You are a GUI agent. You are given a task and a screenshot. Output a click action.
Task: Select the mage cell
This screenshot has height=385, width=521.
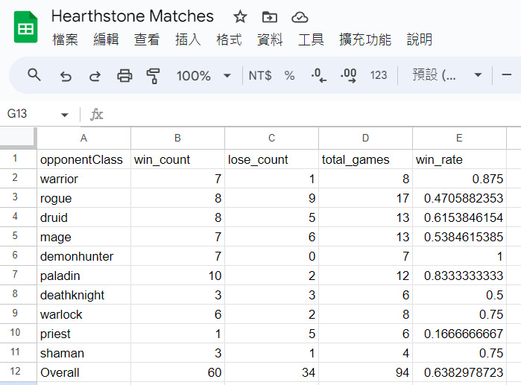(83, 237)
